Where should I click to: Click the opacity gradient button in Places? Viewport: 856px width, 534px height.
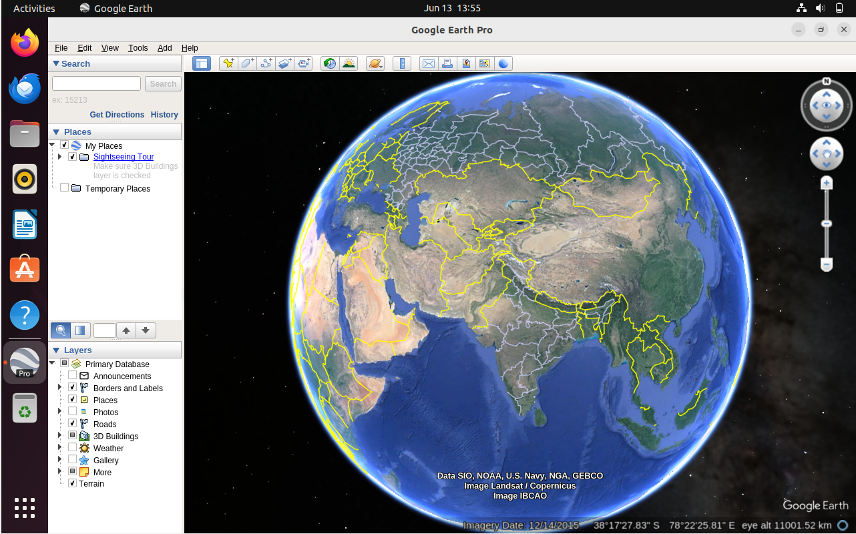80,330
